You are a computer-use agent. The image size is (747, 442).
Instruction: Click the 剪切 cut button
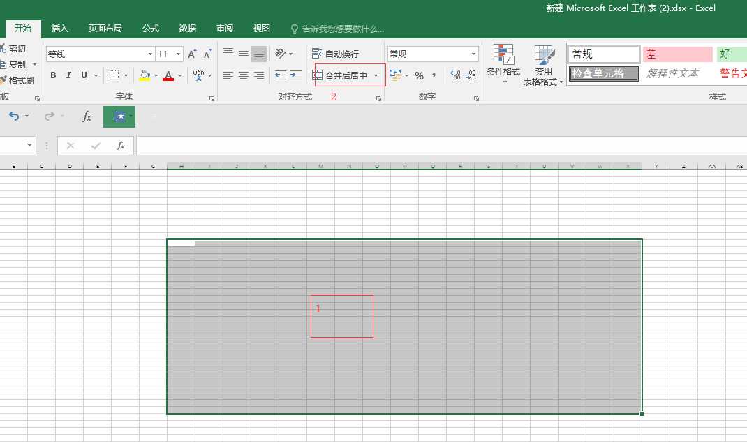click(13, 49)
